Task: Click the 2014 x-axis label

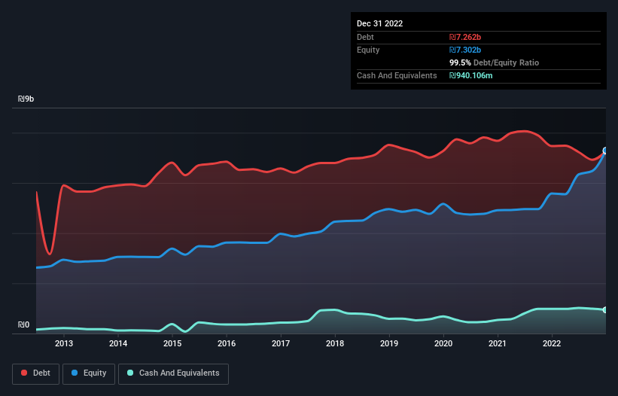Action: 118,343
